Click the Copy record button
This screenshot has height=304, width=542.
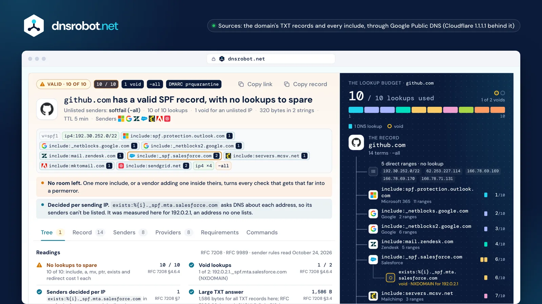pyautogui.click(x=306, y=84)
